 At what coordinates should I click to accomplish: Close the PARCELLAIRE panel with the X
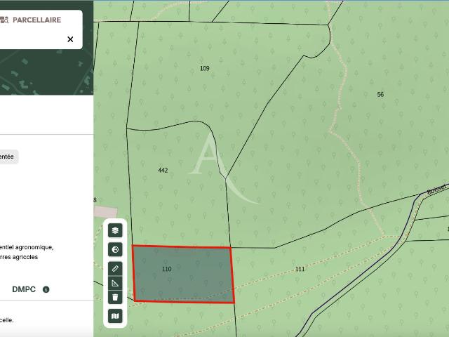click(70, 39)
